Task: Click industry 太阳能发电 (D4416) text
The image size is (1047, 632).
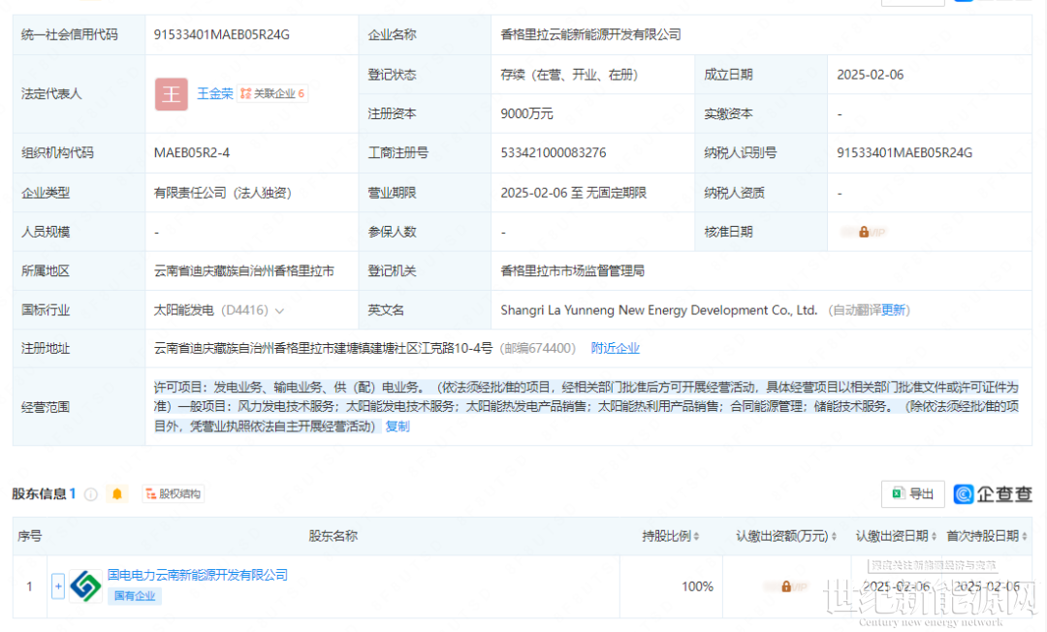Action: 211,310
